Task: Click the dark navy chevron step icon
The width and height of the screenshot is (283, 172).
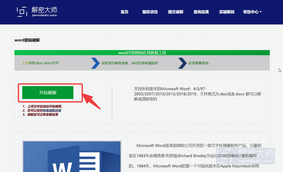Action: (183, 63)
